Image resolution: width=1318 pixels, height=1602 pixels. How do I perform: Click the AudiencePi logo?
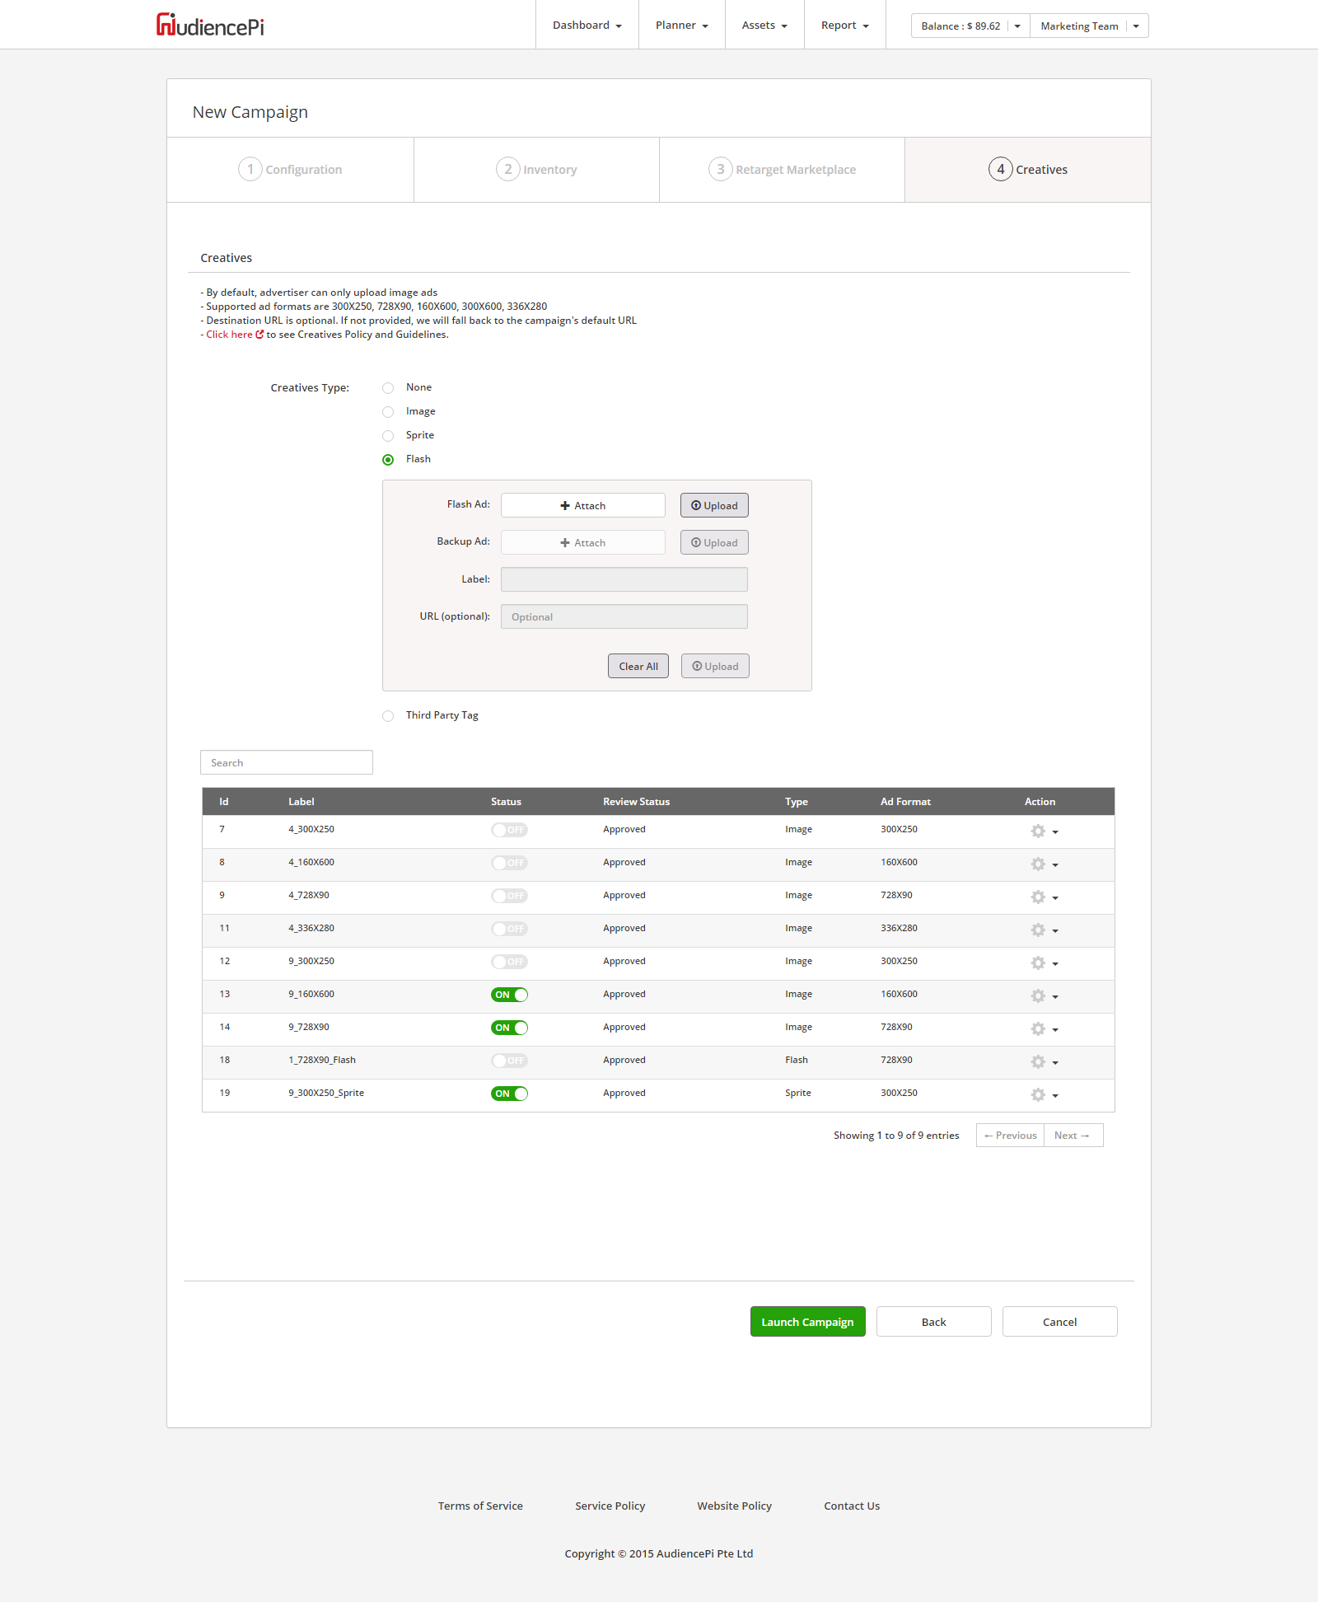tap(210, 26)
